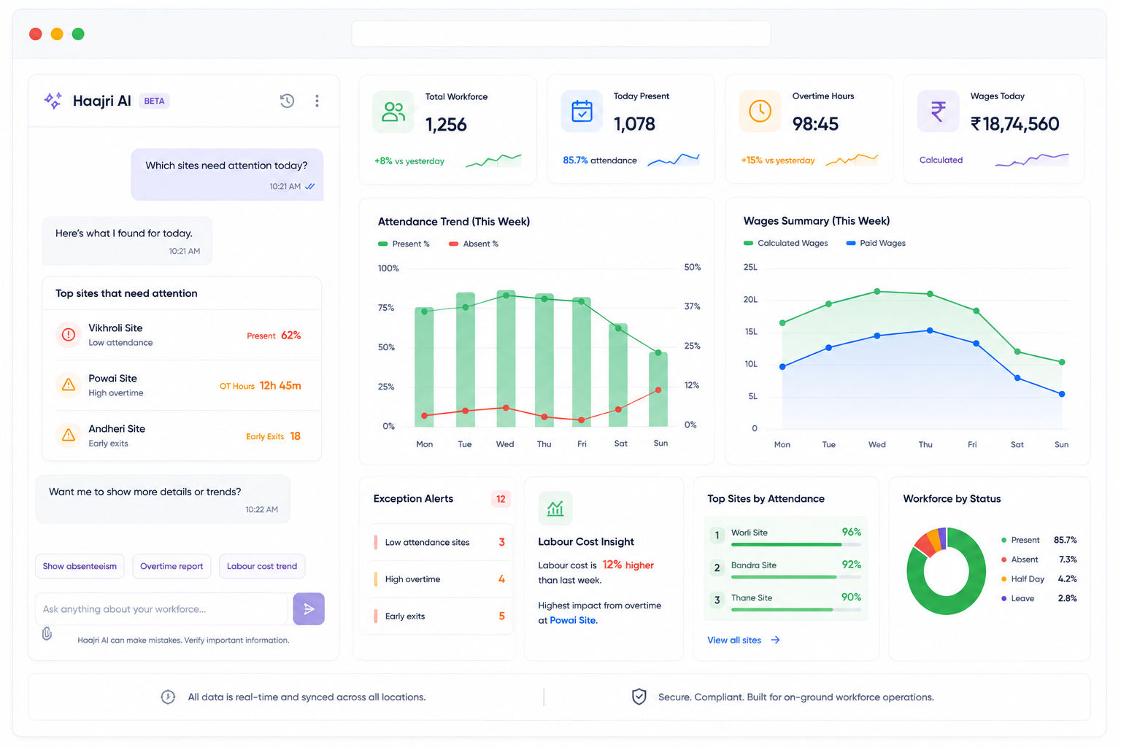1121x747 pixels.
Task: Open High overtime alert row
Action: [440, 579]
